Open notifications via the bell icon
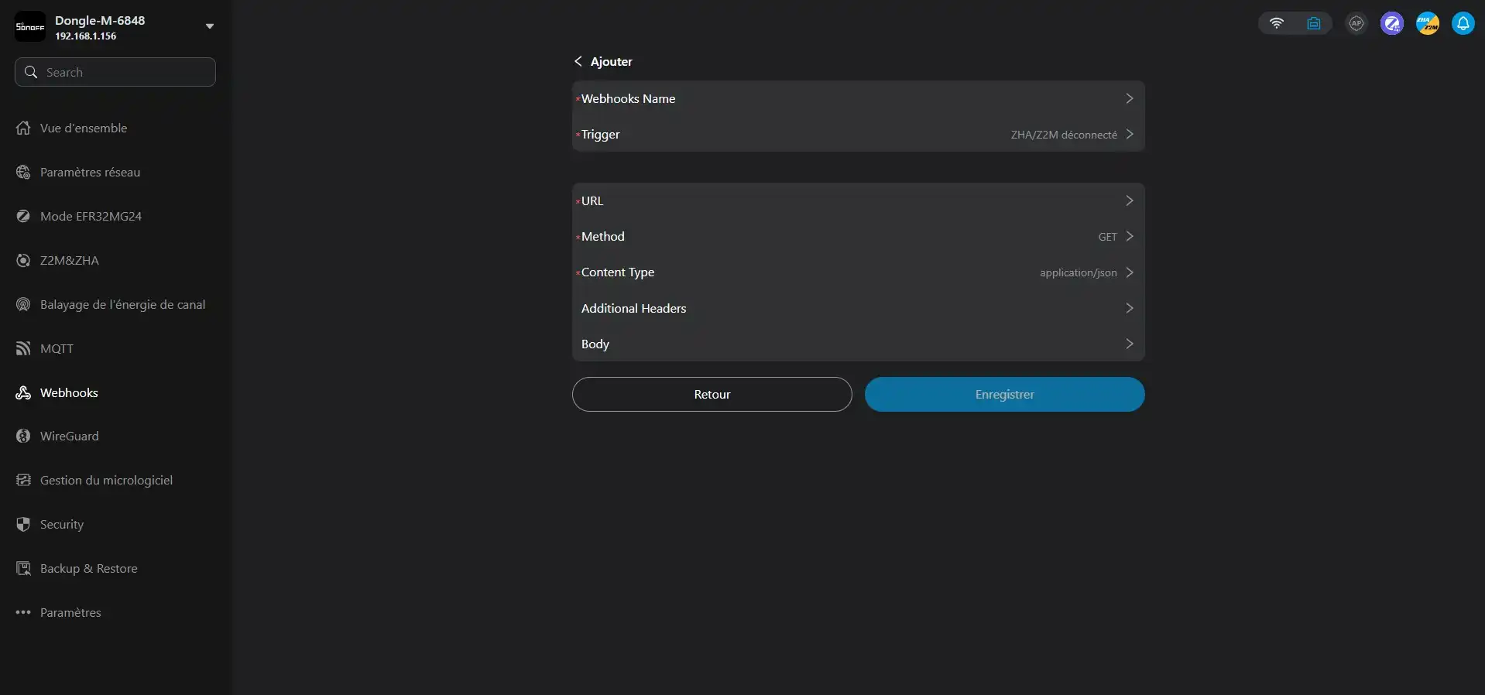The width and height of the screenshot is (1485, 695). coord(1463,23)
